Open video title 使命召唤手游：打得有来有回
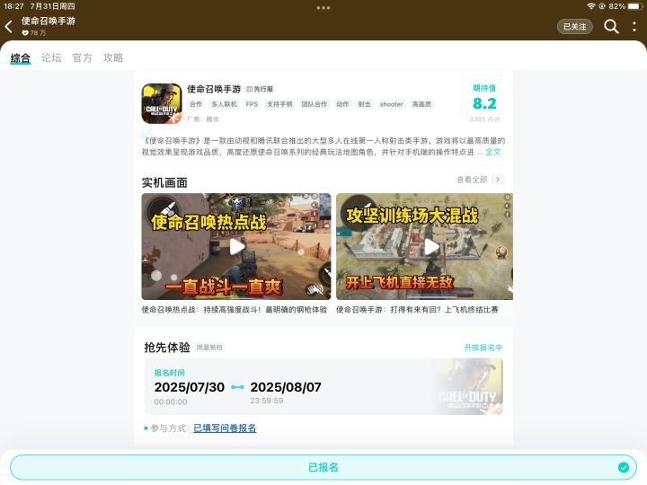This screenshot has height=485, width=647. 417,309
